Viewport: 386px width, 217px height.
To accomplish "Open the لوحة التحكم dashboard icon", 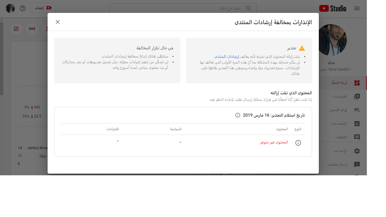I will (357, 83).
